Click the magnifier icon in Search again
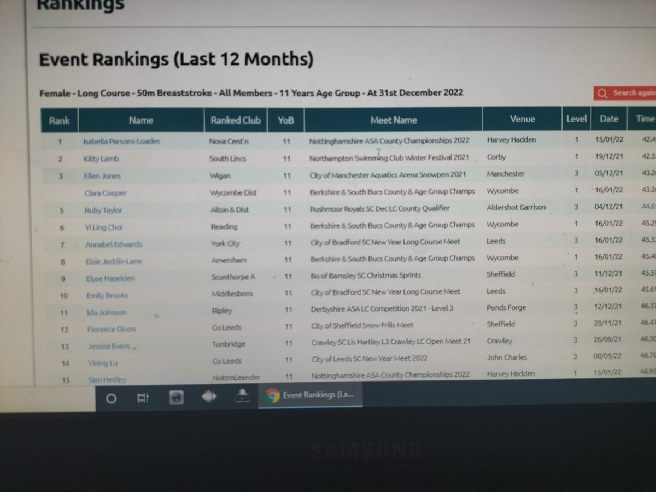 [602, 93]
